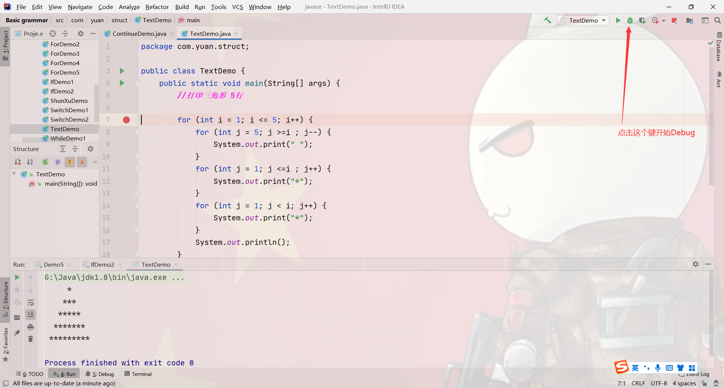Clear all Run console output

tap(31, 339)
